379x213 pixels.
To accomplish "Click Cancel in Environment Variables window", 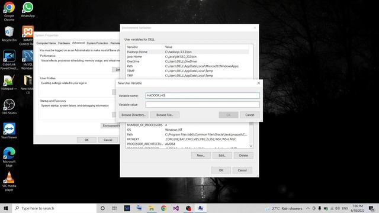I will (242, 170).
